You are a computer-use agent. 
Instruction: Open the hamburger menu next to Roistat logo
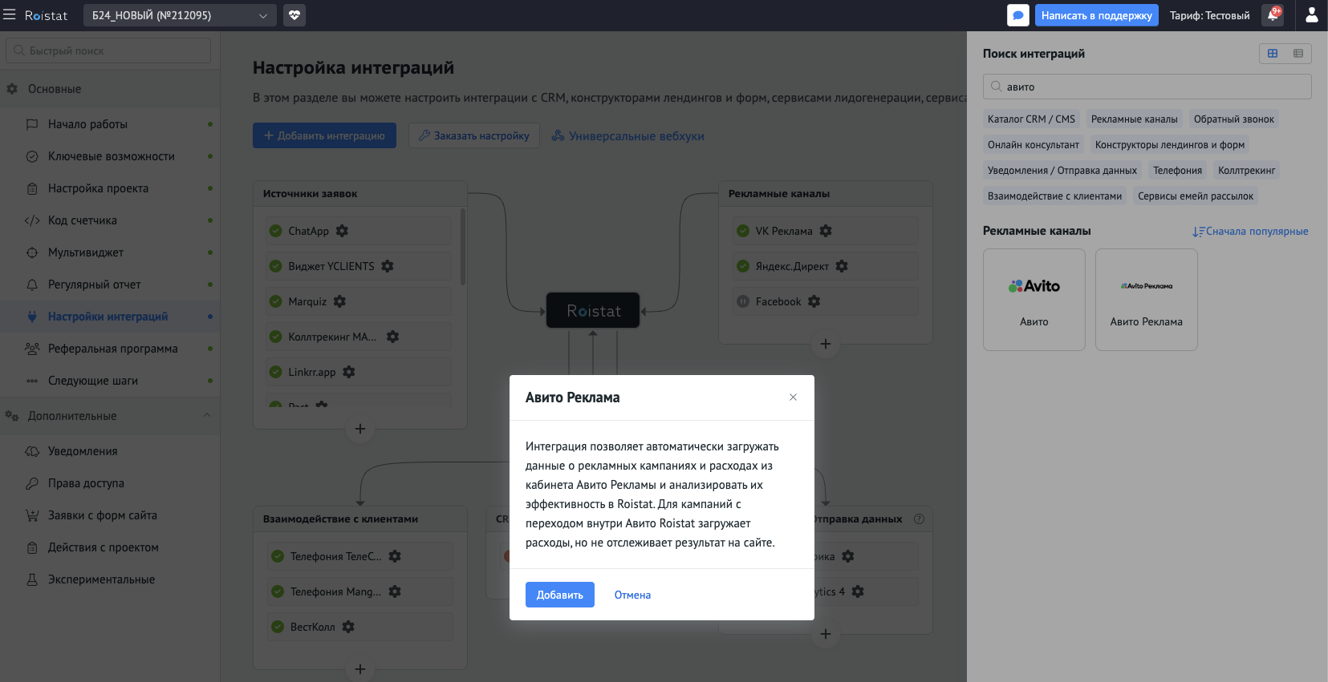(x=10, y=15)
